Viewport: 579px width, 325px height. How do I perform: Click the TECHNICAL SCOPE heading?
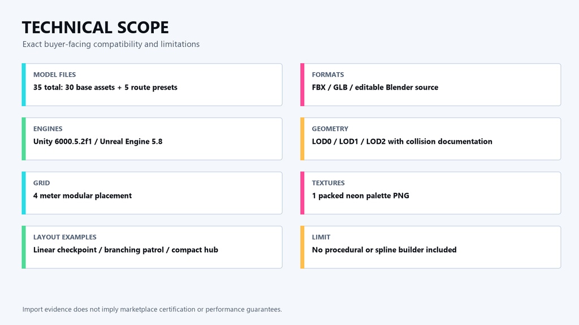pyautogui.click(x=95, y=28)
